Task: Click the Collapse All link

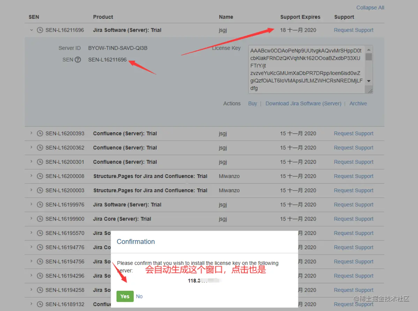Action: point(370,7)
